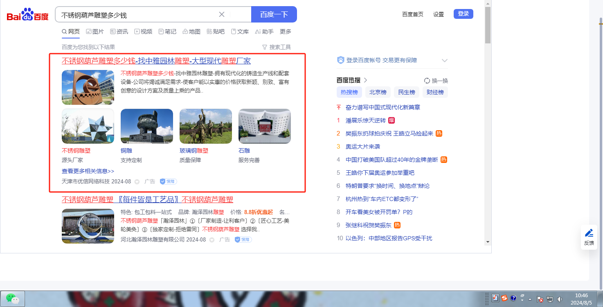Open 百度首页 link in the header

click(x=413, y=14)
